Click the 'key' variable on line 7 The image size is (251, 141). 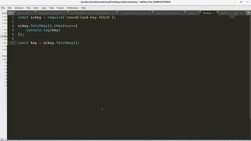coord(34,43)
